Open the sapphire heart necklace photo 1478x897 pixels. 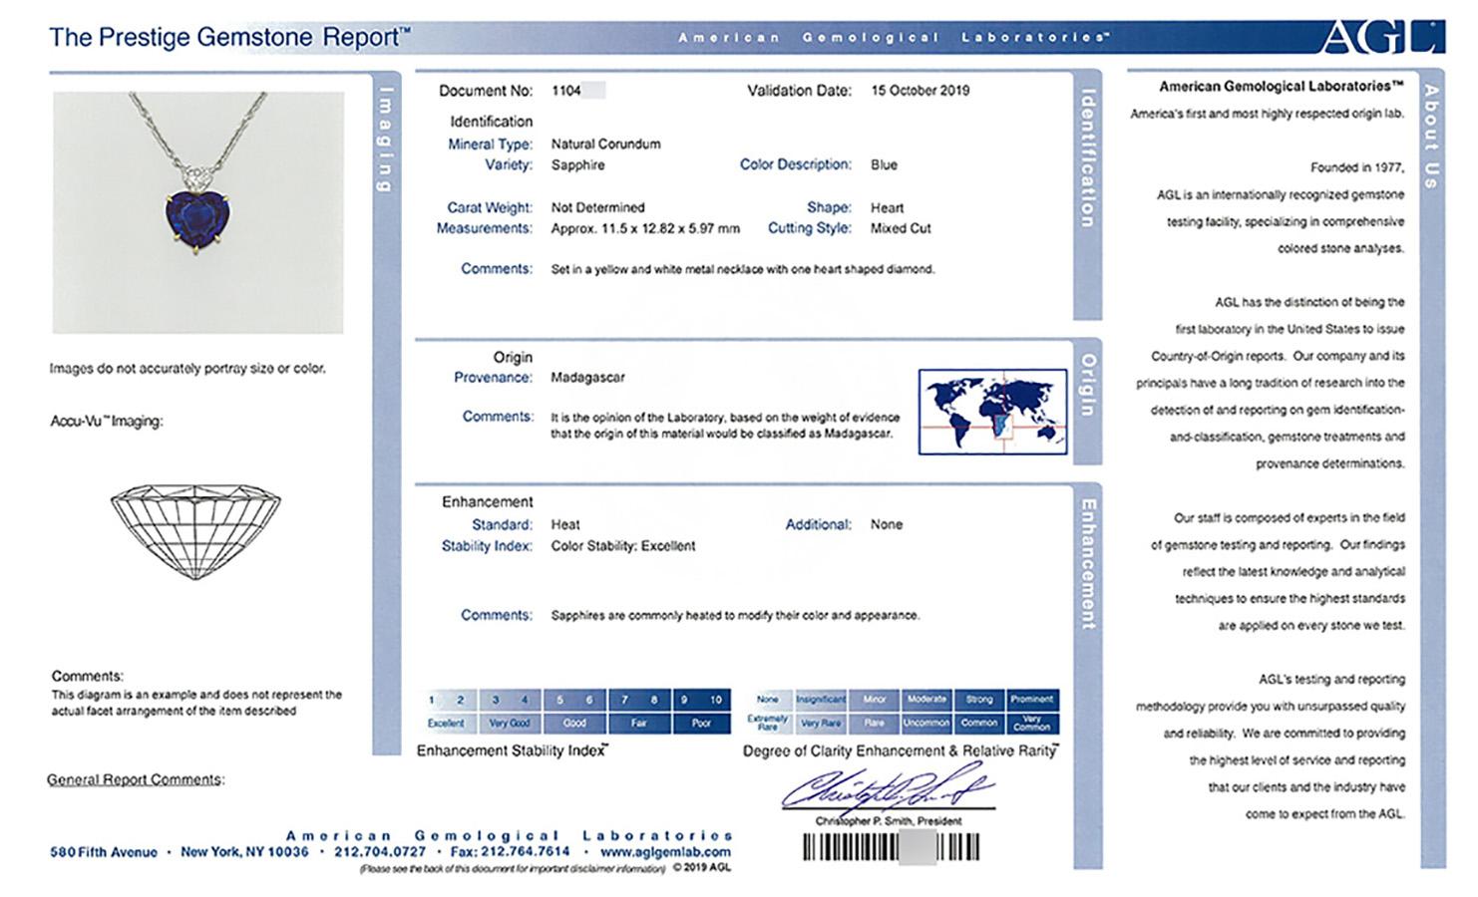click(197, 212)
